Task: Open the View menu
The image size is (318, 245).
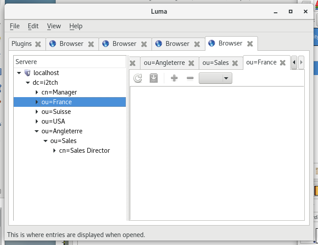Action: pos(54,26)
